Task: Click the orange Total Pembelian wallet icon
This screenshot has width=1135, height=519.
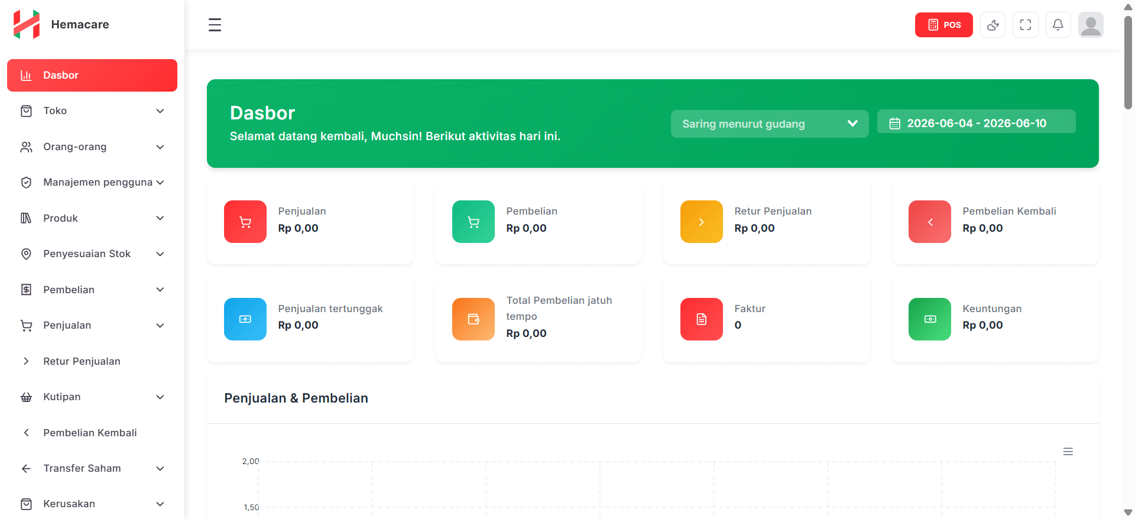Action: (x=474, y=319)
